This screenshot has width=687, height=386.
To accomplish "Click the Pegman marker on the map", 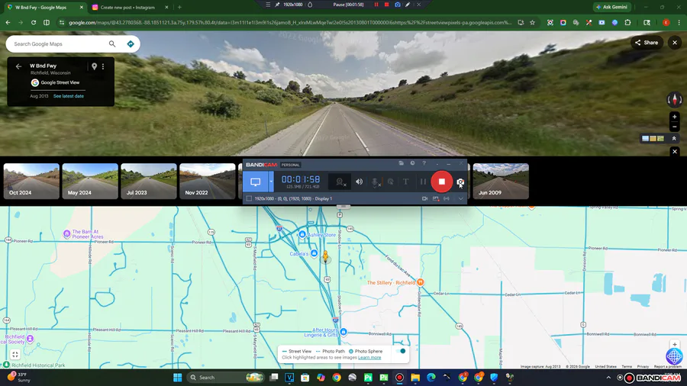I will [325, 256].
